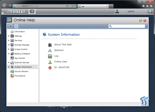Minimize Online Help with the yellow button
This screenshot has height=112, width=155.
point(140,20)
